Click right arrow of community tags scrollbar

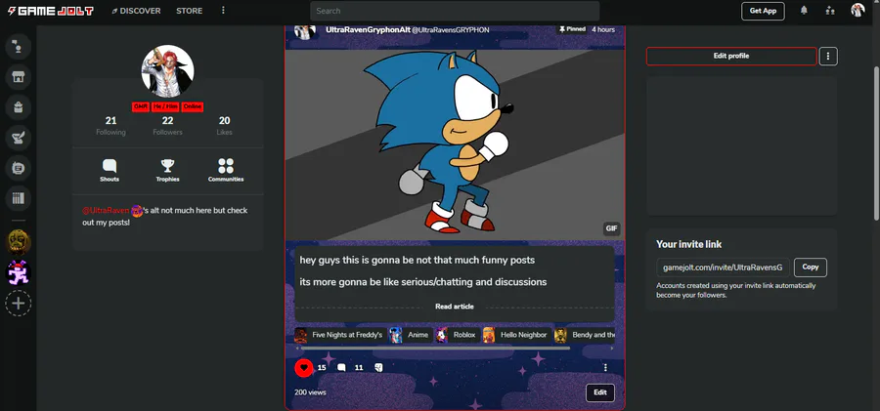click(612, 349)
